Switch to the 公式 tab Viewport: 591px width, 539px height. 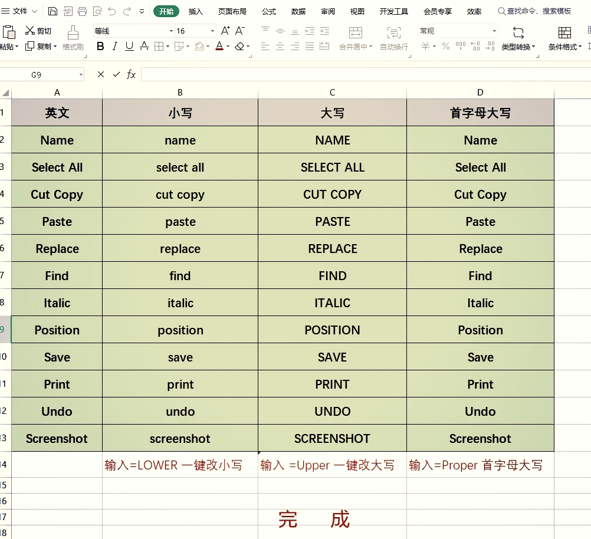tap(269, 11)
